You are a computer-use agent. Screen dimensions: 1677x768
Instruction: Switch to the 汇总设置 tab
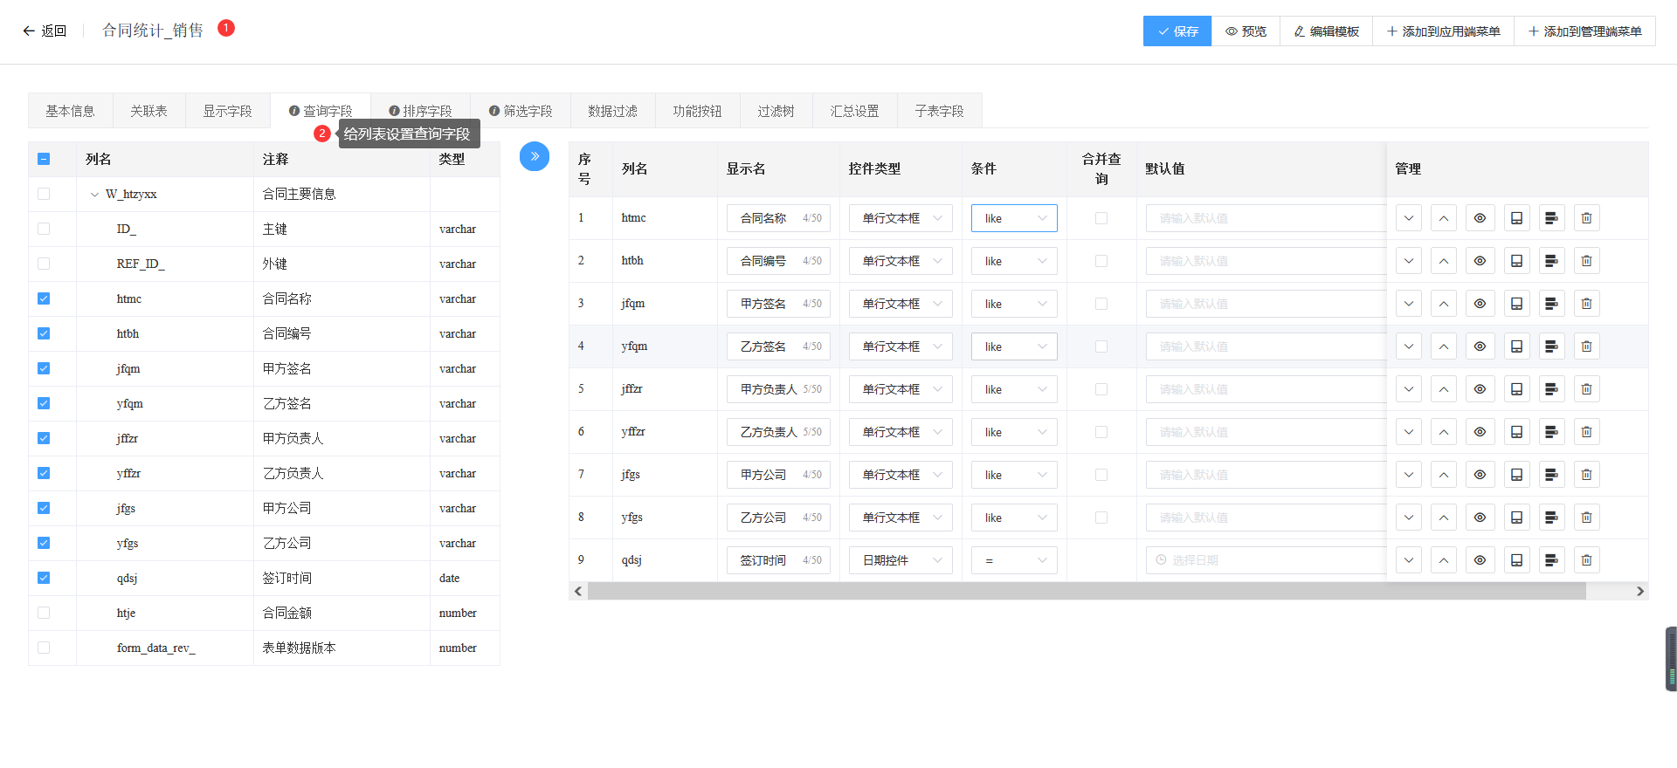[854, 111]
